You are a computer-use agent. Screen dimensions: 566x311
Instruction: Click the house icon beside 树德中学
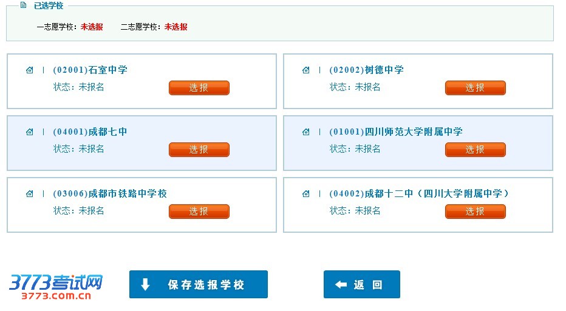coord(305,70)
